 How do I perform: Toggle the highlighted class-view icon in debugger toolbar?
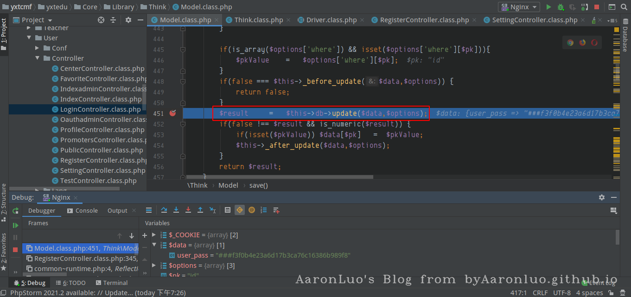(239, 210)
